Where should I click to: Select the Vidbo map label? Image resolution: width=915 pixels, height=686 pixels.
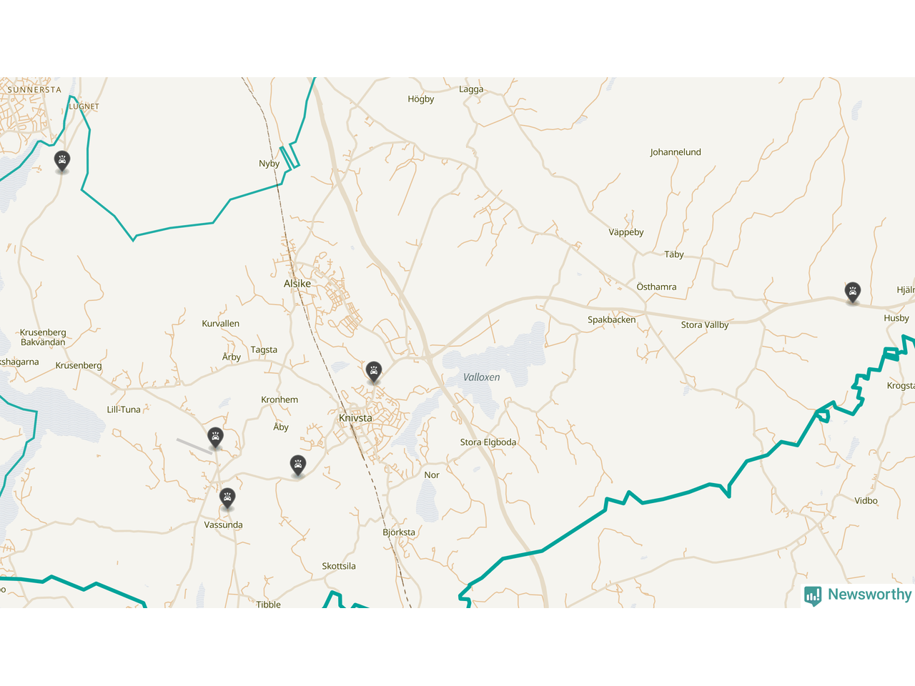(x=866, y=501)
